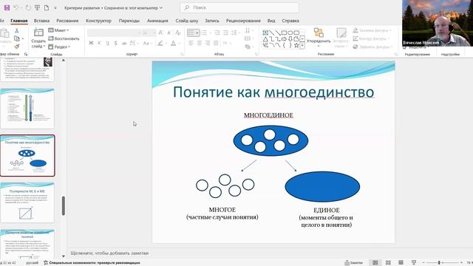473x266 pixels.
Task: Open the Эффекты фигуры dropdown
Action: [x=372, y=47]
